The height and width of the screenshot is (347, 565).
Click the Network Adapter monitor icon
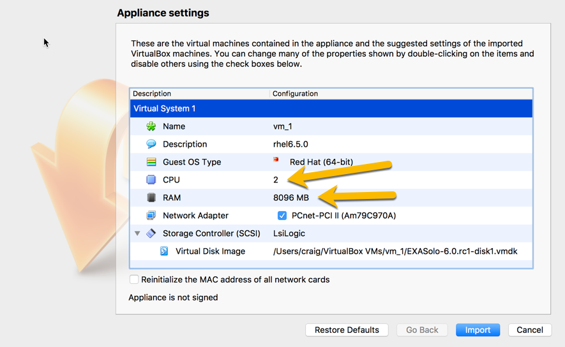151,215
